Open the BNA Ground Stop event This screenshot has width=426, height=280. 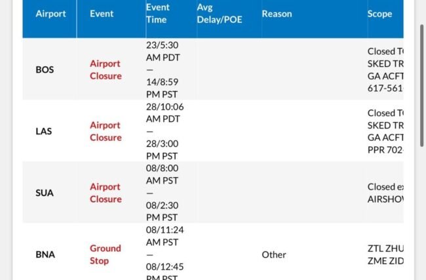click(106, 254)
